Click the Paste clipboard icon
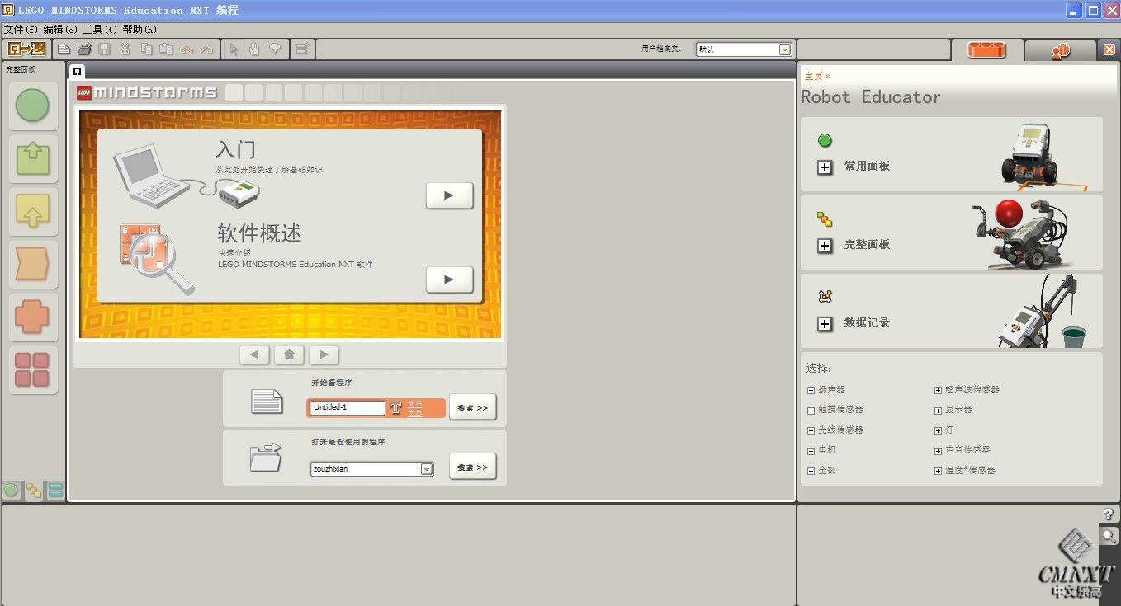Screen dimensions: 1121x606 click(166, 49)
